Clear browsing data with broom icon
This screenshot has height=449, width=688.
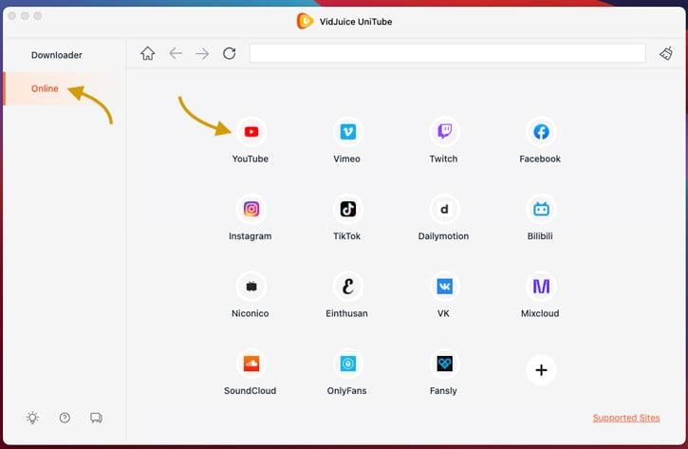tap(666, 53)
